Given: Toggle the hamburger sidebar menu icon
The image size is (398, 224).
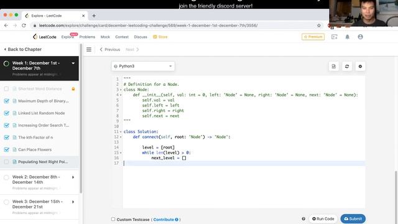Looking at the screenshot, I should [x=89, y=50].
